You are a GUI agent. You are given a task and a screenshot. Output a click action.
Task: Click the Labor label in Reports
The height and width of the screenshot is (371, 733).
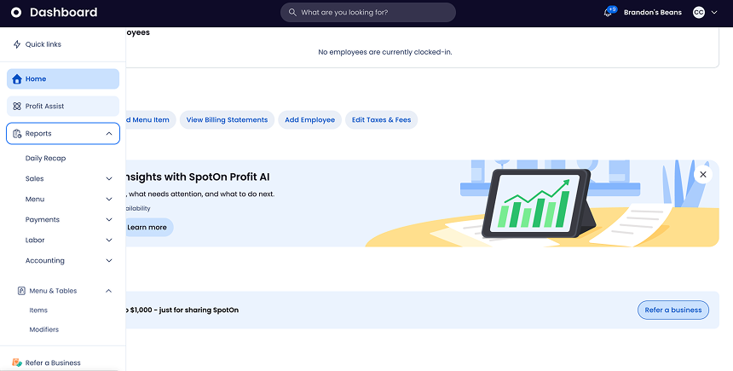click(x=35, y=241)
